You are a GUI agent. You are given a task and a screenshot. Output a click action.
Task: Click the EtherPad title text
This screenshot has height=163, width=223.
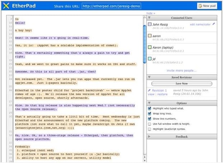click(x=24, y=6)
